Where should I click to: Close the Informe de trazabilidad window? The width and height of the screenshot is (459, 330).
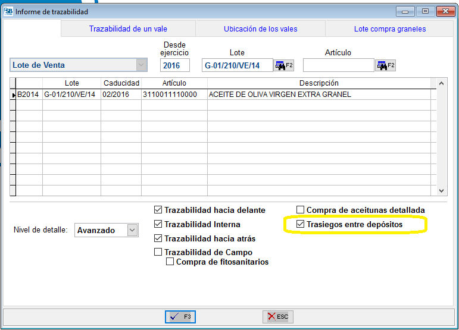point(445,11)
